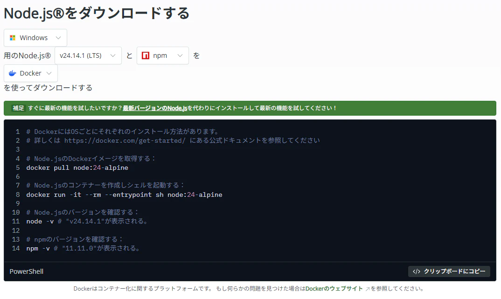Click the 補足 badge in the green banner
The height and width of the screenshot is (299, 501).
[x=18, y=108]
